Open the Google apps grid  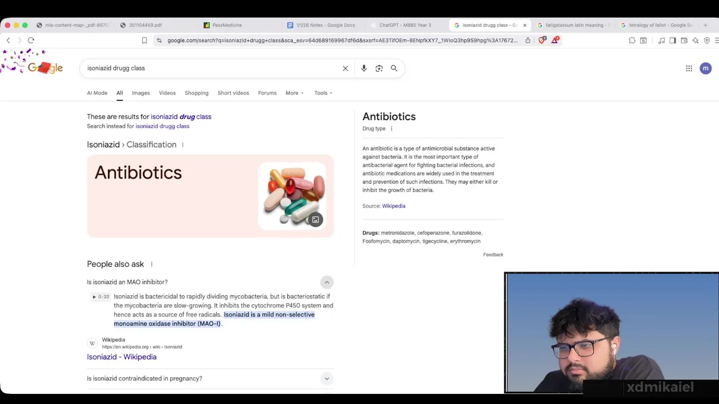[689, 68]
